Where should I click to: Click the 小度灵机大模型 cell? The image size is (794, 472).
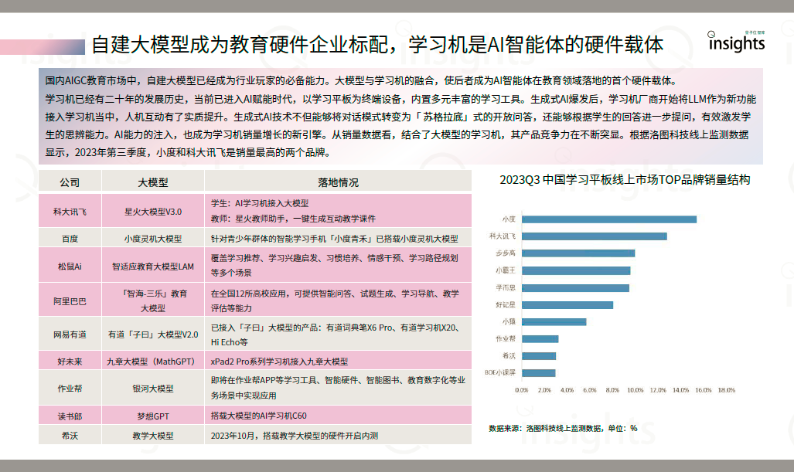(x=153, y=238)
